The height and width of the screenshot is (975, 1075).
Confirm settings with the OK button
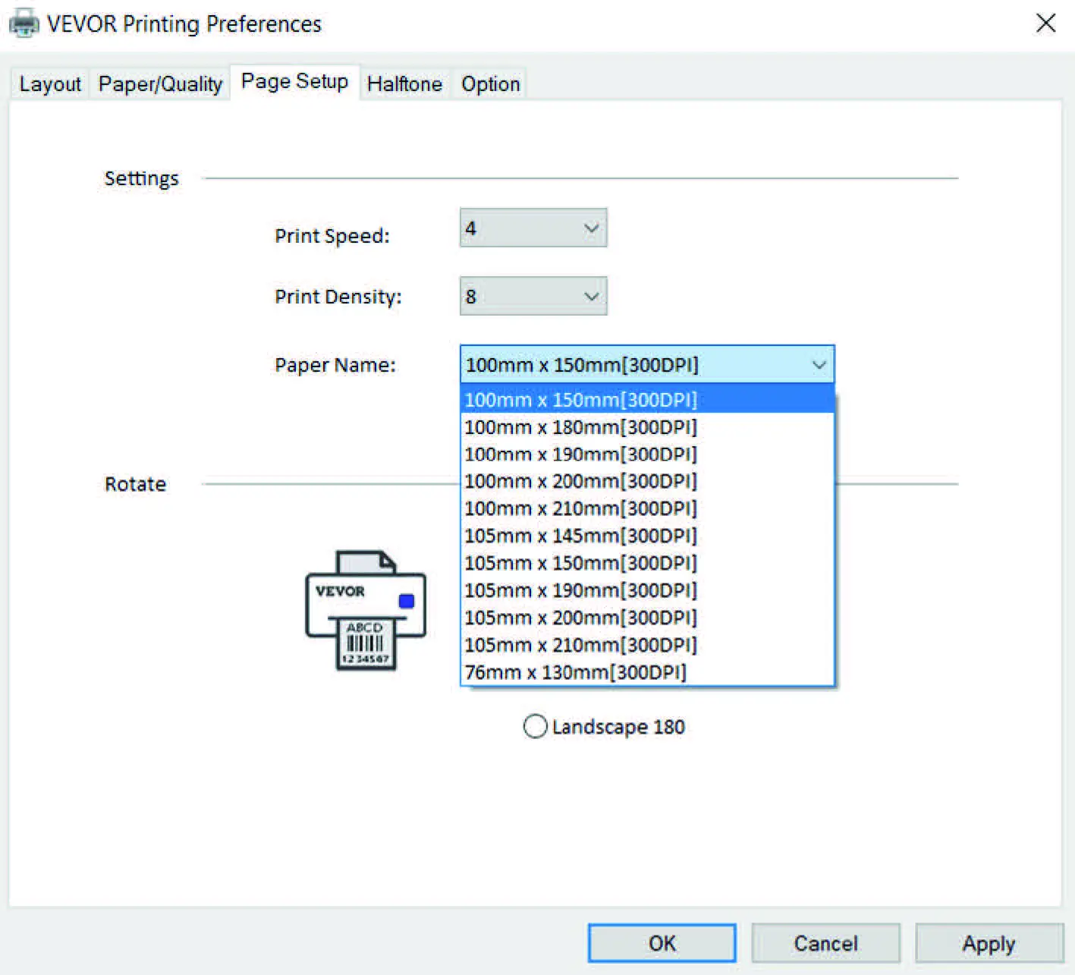point(662,943)
